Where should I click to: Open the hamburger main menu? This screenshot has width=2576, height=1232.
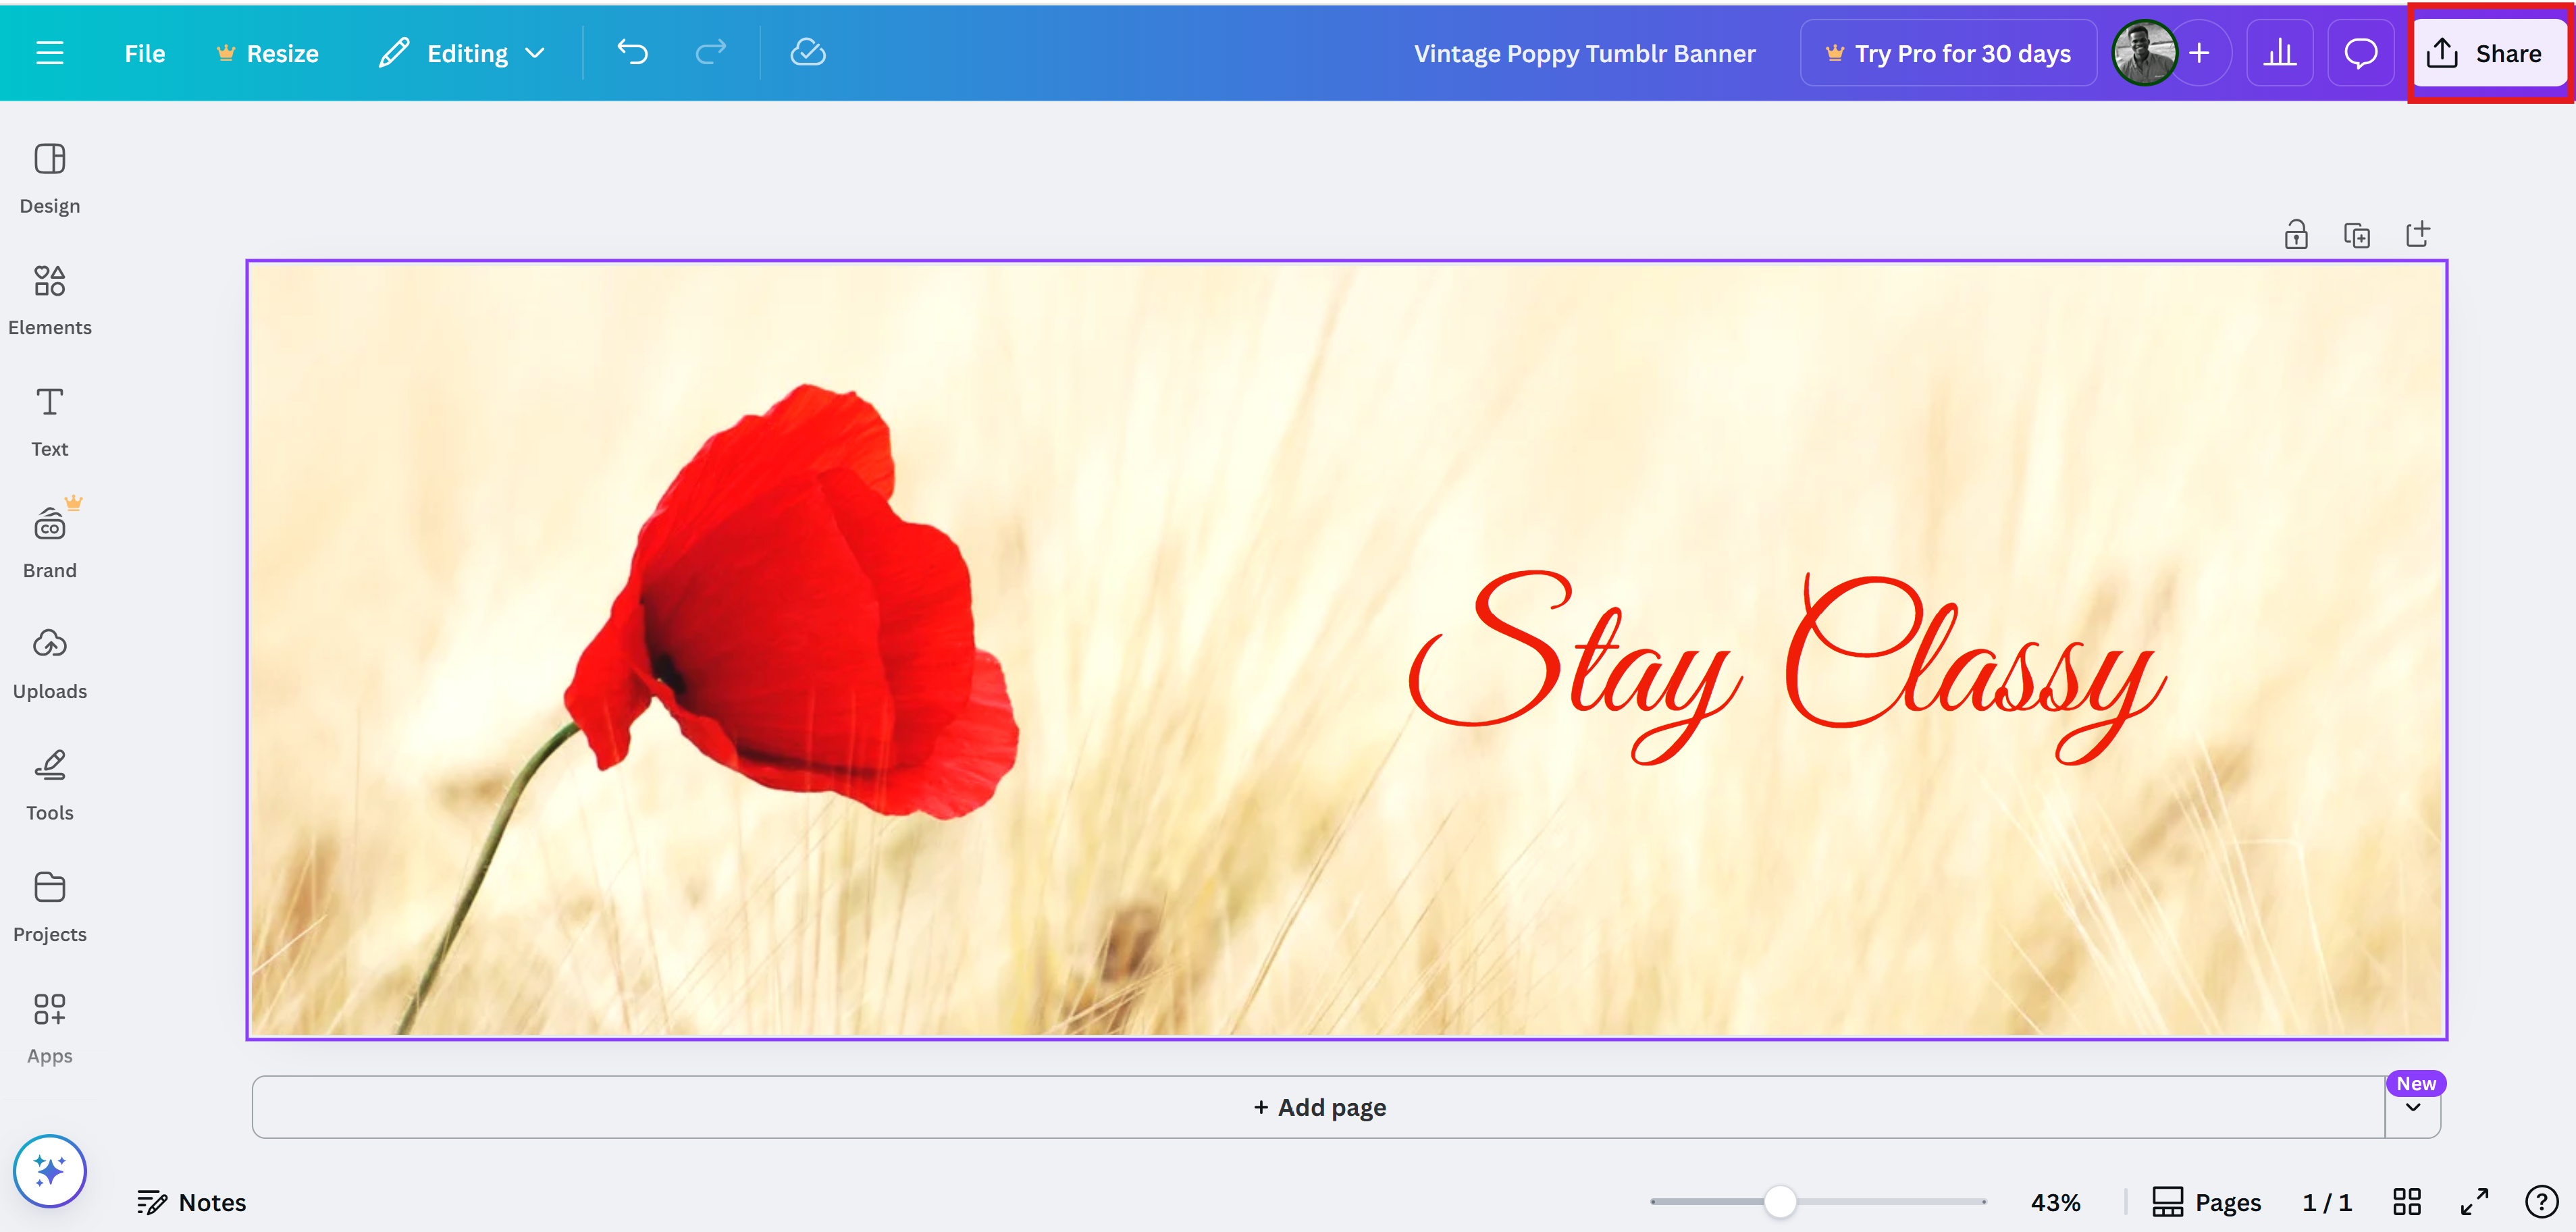pyautogui.click(x=49, y=53)
